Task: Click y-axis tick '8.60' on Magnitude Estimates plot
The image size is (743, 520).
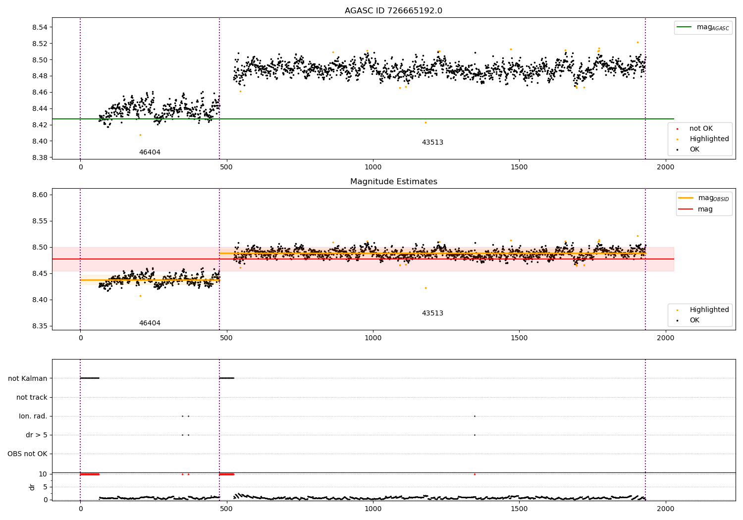Action: (x=40, y=195)
